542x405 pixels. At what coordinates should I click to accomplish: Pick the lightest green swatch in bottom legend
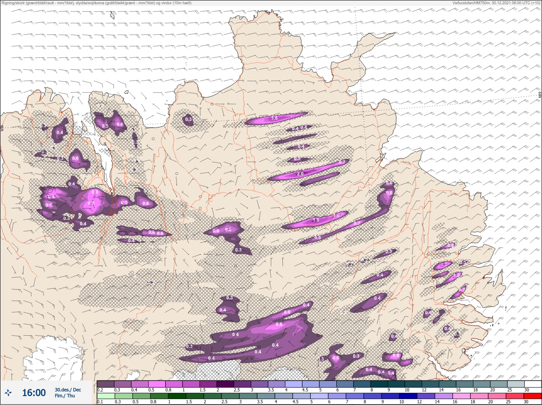[105, 397]
